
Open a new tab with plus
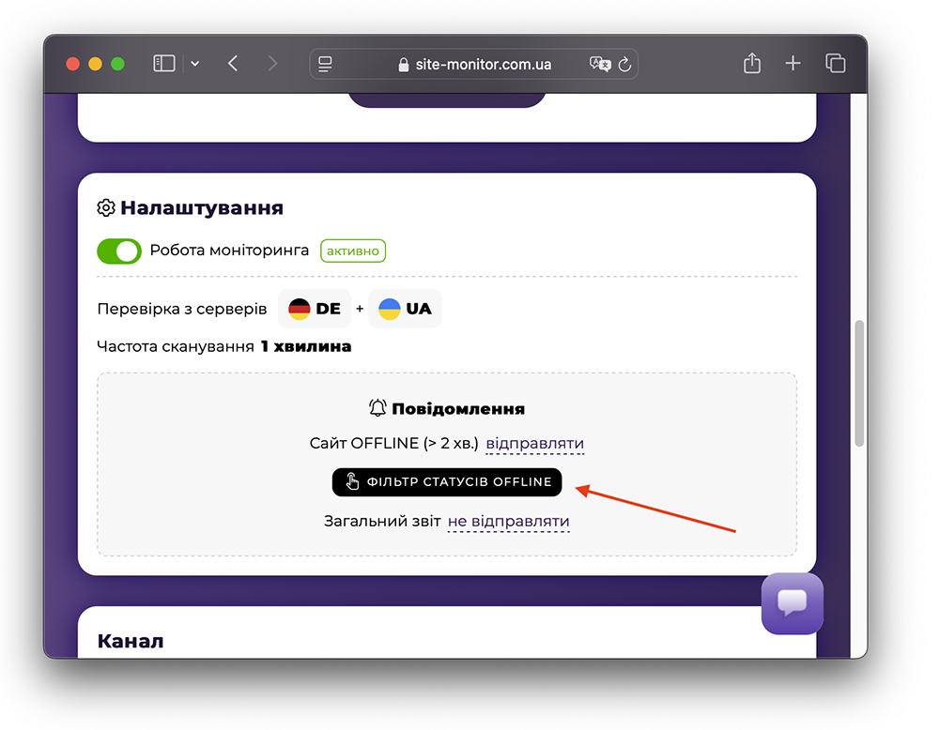pyautogui.click(x=793, y=63)
